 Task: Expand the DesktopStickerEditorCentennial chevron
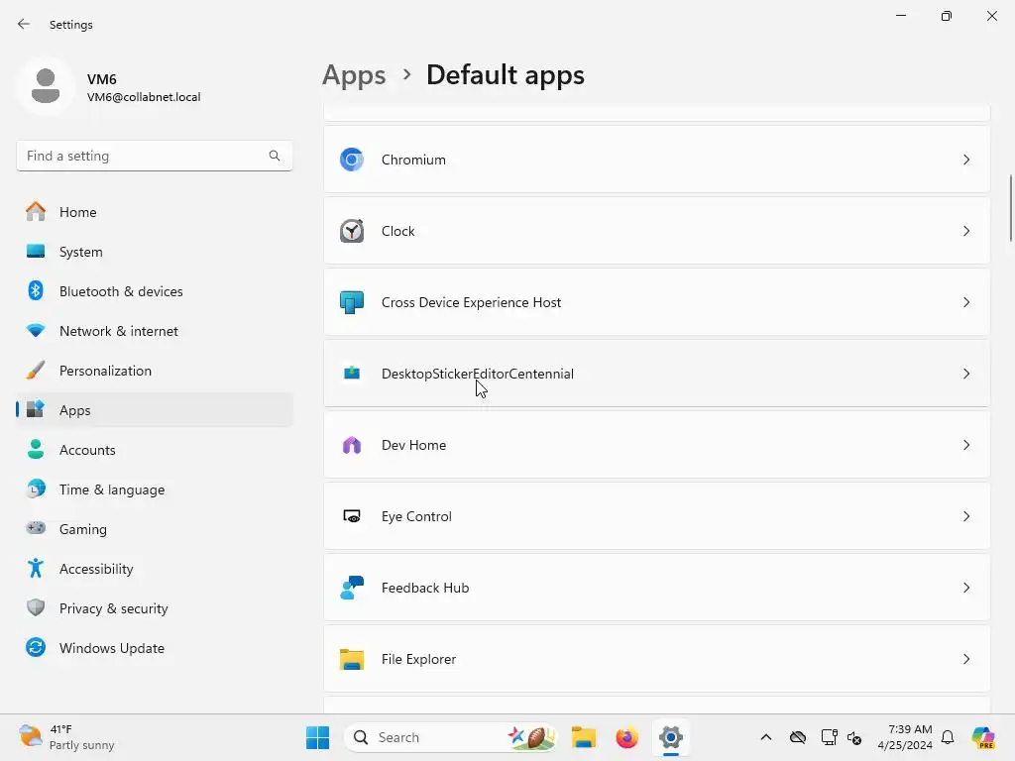coord(965,374)
